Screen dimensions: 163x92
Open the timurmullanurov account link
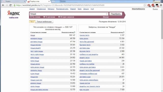(138, 9)
